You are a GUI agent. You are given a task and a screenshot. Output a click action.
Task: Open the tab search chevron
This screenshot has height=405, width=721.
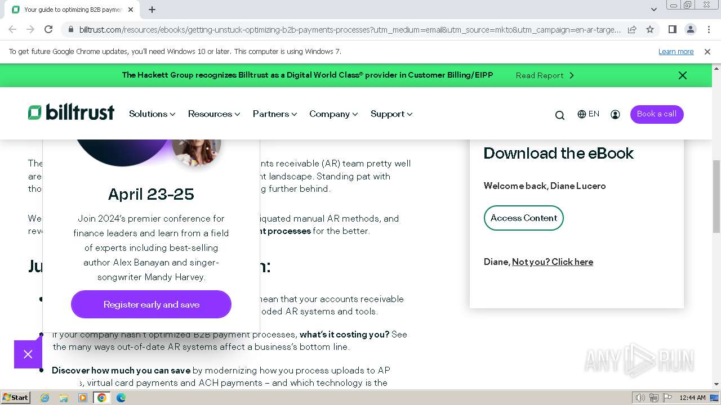click(x=653, y=10)
